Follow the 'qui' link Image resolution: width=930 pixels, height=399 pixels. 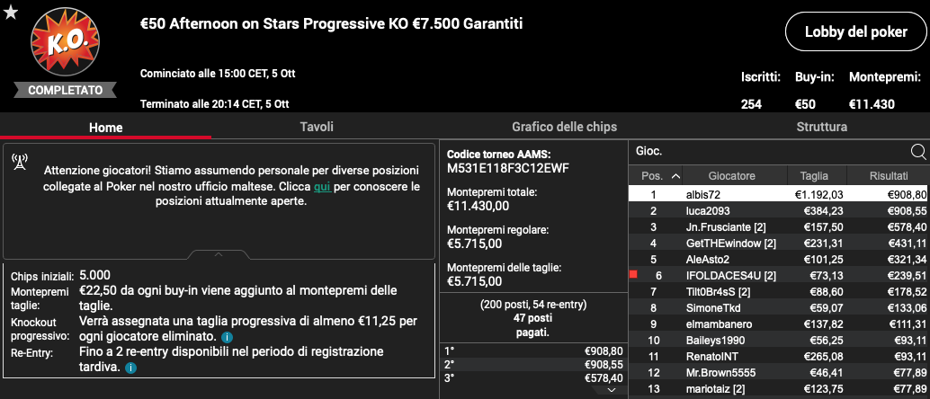click(322, 186)
